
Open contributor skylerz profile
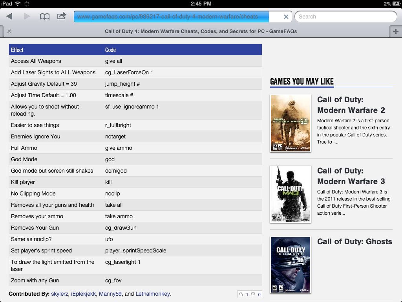coord(60,294)
